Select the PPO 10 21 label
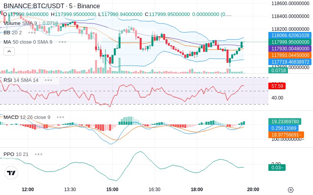The height and width of the screenshot is (195, 313). (16, 154)
